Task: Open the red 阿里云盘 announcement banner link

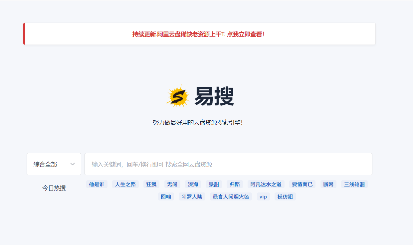Action: point(198,34)
